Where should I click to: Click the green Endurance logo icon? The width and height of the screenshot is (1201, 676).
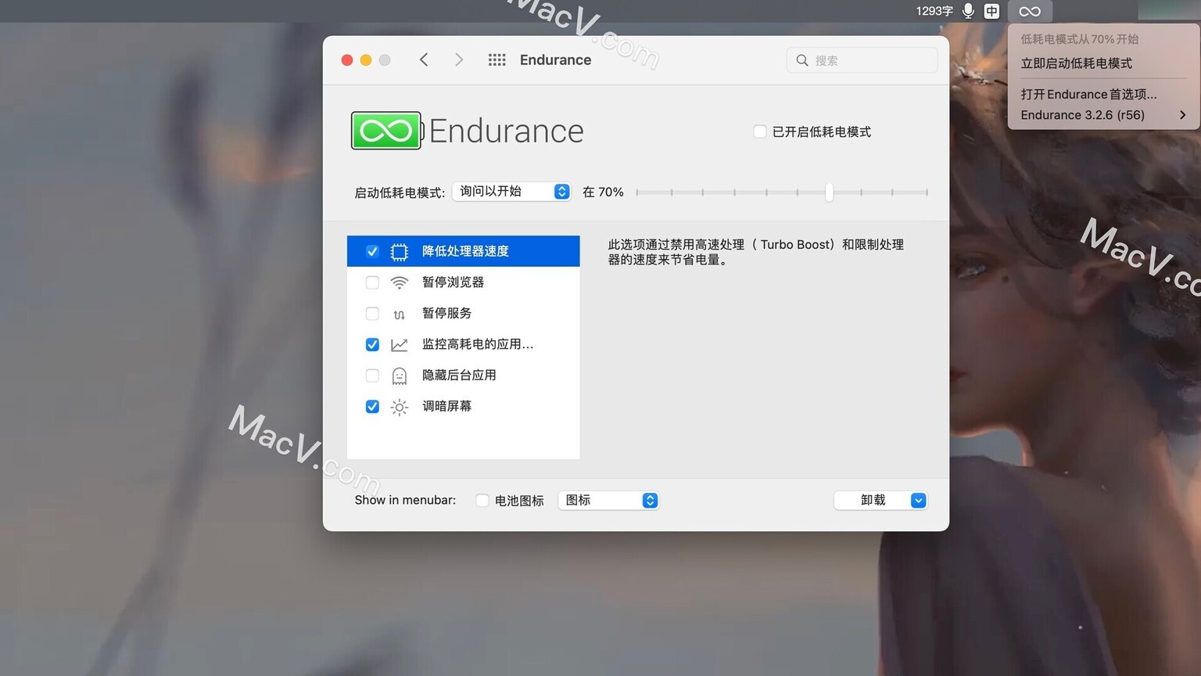(x=386, y=131)
